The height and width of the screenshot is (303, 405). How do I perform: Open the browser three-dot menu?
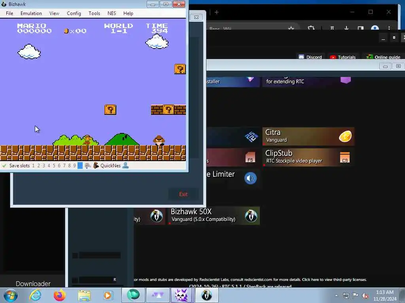389,28
